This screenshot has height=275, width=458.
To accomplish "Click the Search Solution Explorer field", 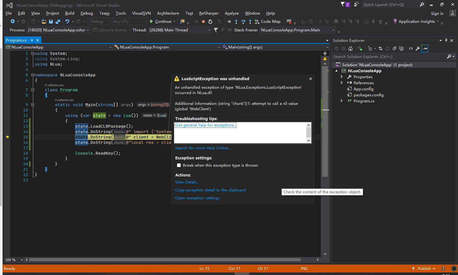I will (x=389, y=57).
